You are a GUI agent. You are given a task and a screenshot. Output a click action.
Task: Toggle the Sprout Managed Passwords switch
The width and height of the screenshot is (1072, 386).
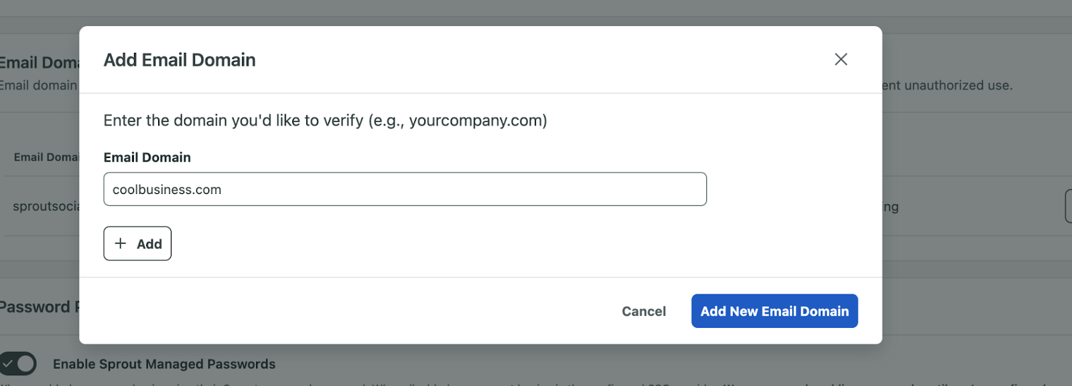point(17,364)
